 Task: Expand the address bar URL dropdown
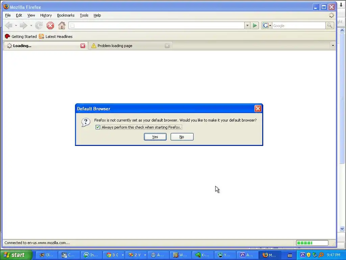tap(247, 26)
